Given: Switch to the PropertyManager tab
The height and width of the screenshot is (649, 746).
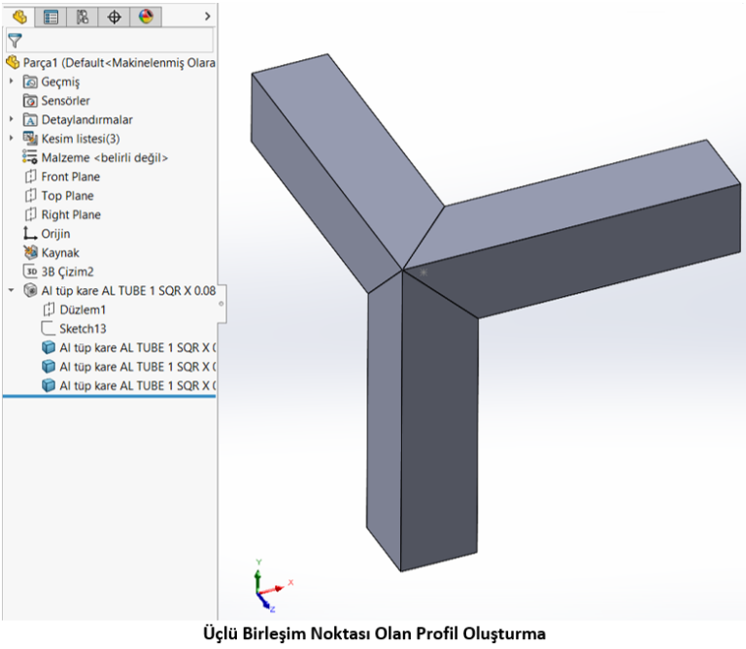Looking at the screenshot, I should coord(51,16).
